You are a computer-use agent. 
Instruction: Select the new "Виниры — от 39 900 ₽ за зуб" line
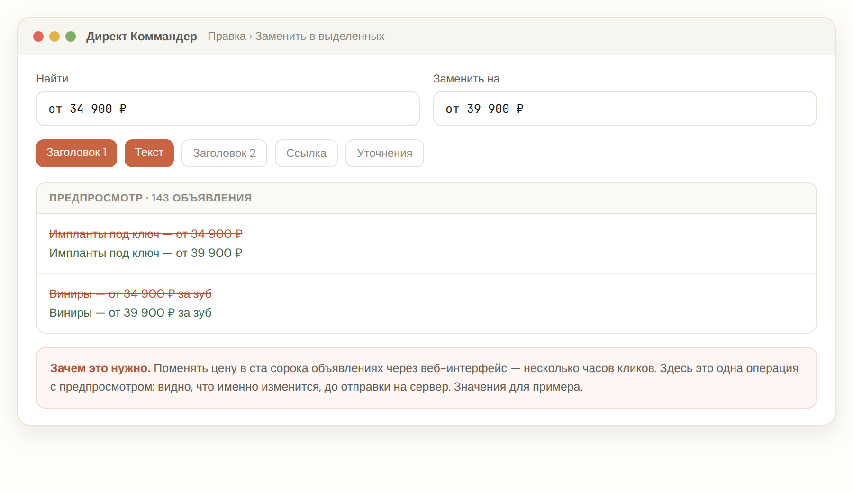tap(130, 313)
